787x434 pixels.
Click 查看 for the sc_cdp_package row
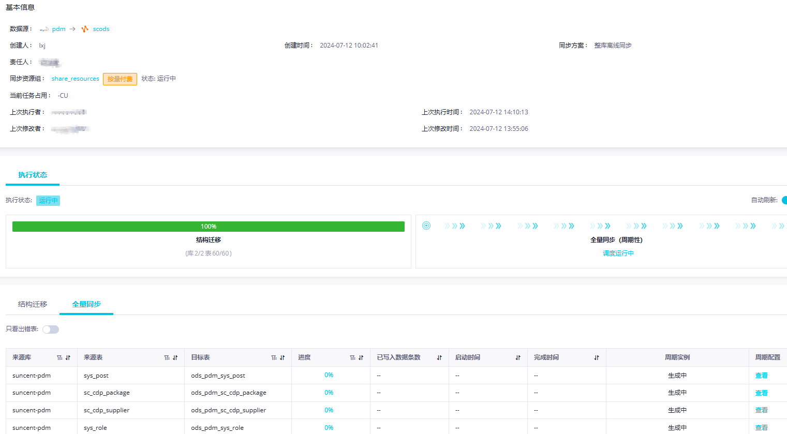pyautogui.click(x=762, y=393)
